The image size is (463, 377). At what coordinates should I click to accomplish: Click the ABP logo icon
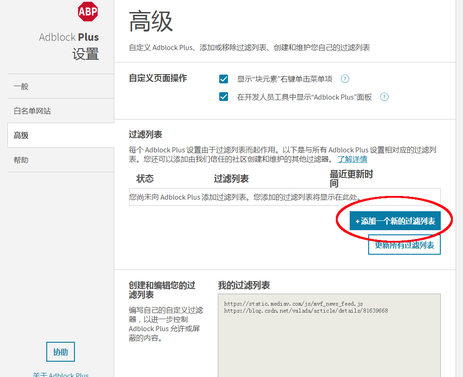88,12
